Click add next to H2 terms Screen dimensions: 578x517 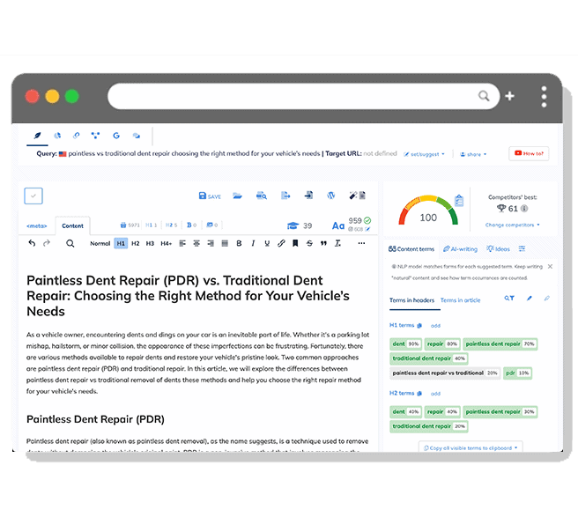point(435,394)
